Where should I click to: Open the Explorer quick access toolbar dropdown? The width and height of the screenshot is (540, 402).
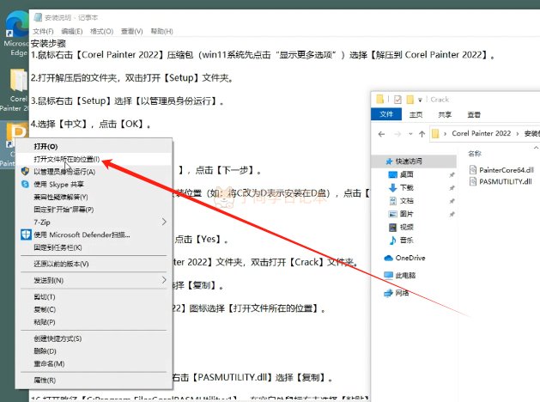(420, 100)
